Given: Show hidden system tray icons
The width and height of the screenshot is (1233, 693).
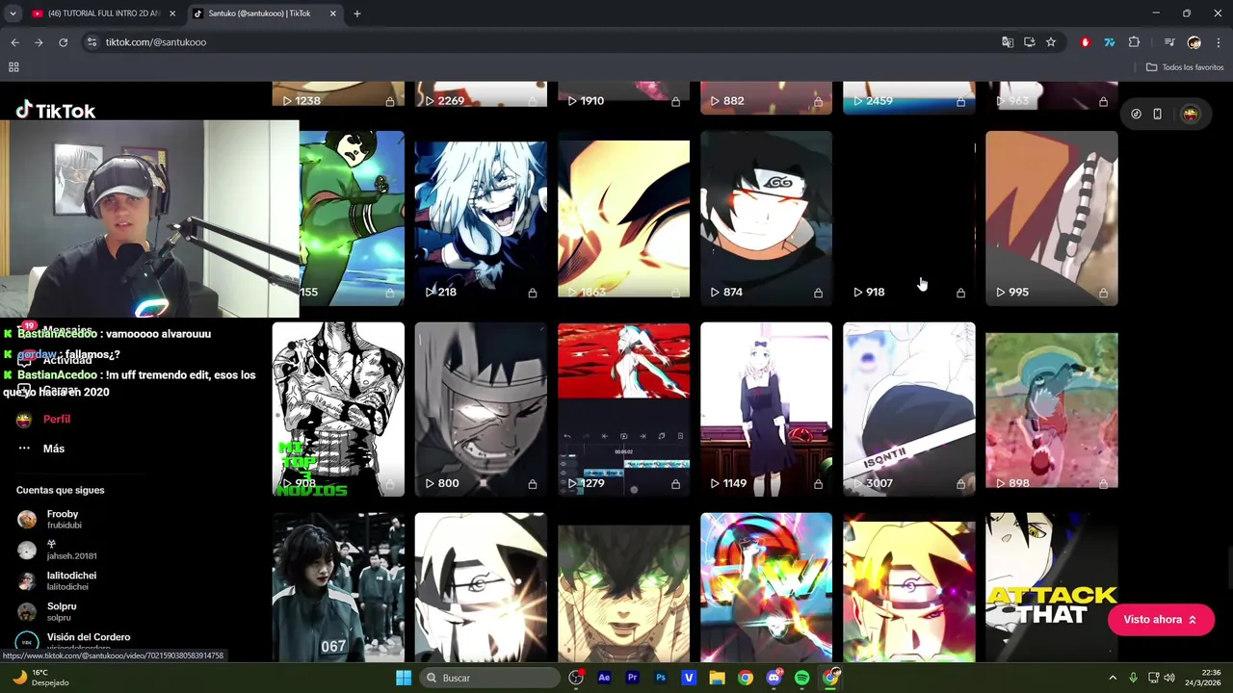Looking at the screenshot, I should point(1113,678).
